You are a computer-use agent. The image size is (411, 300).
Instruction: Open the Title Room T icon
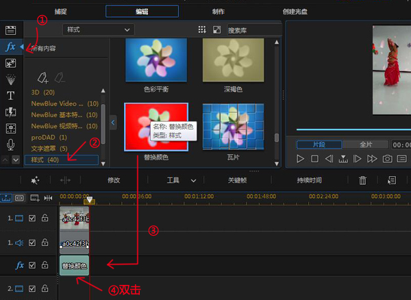[x=10, y=96]
